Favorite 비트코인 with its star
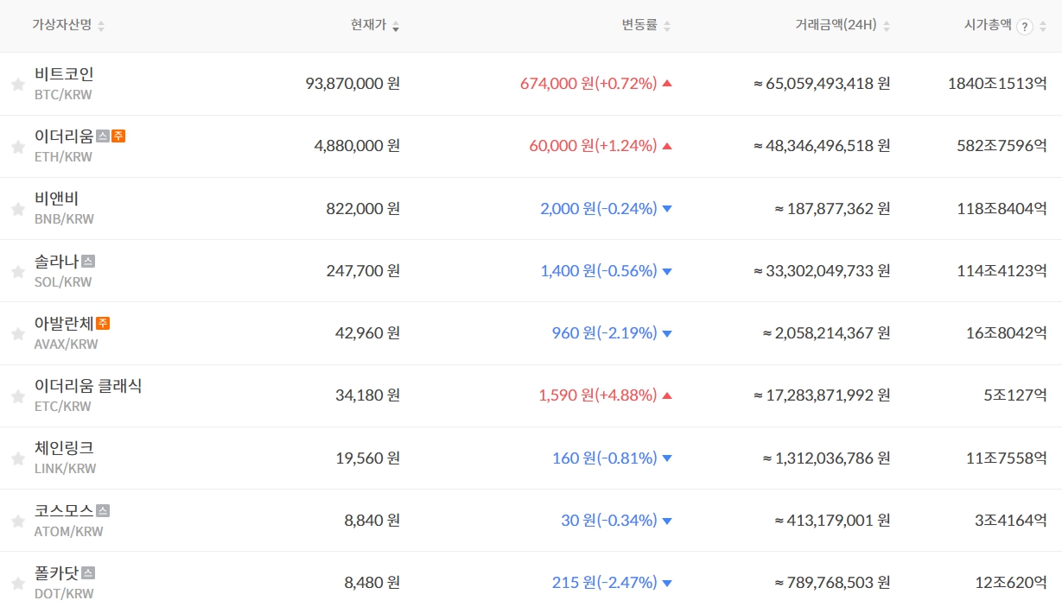This screenshot has width=1062, height=613. point(17,85)
